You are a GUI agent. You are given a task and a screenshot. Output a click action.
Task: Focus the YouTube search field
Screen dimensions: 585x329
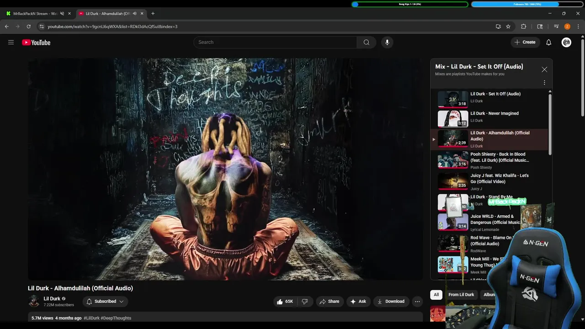tap(275, 42)
